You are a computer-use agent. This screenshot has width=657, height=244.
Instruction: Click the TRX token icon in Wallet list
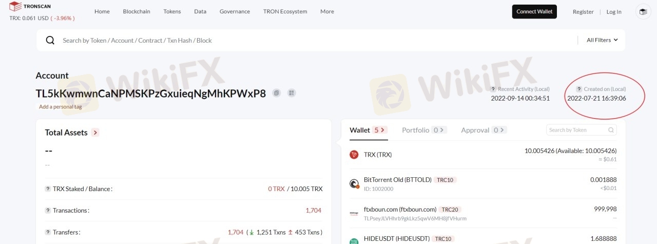[x=354, y=155]
